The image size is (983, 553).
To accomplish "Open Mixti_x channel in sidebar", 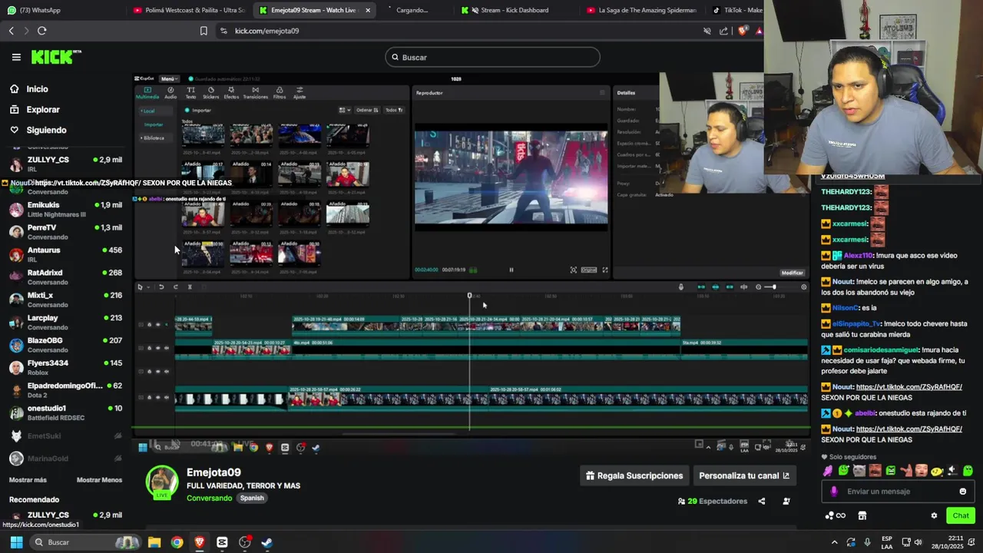I will [65, 300].
